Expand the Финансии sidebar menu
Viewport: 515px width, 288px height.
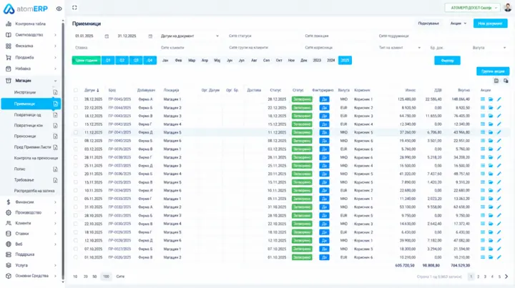click(31, 202)
